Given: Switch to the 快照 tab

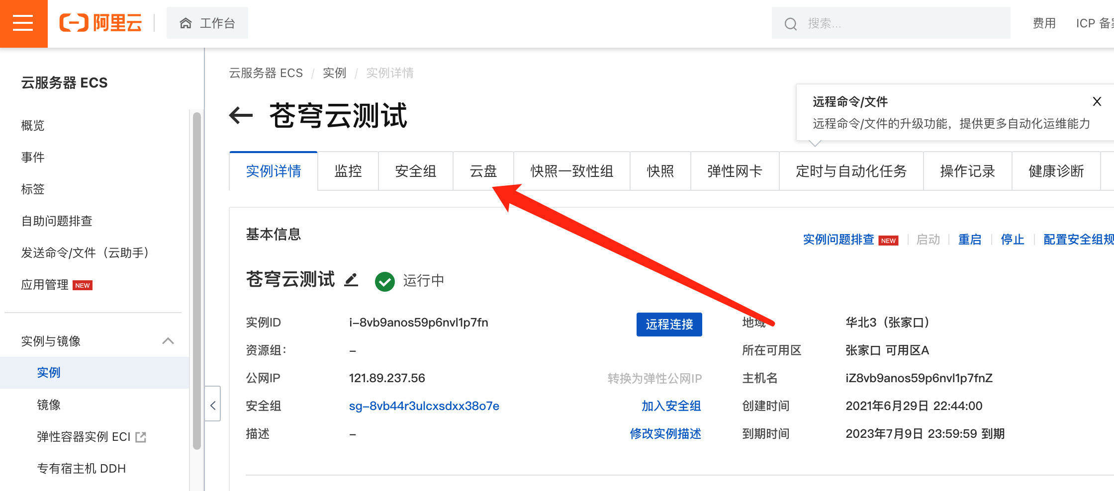Looking at the screenshot, I should pos(660,171).
